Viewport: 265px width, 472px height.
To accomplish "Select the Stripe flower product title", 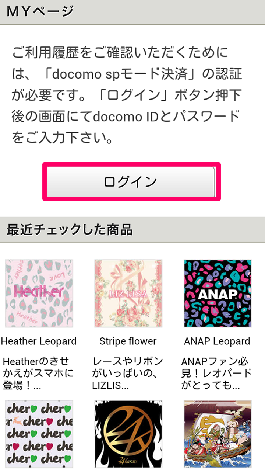I will click(x=128, y=341).
